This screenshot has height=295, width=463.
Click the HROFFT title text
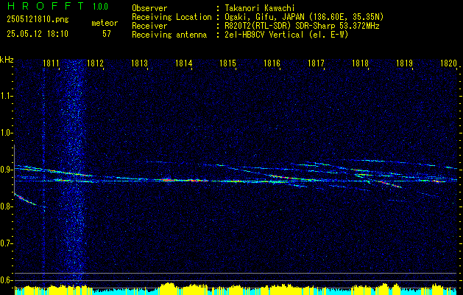tap(46, 6)
